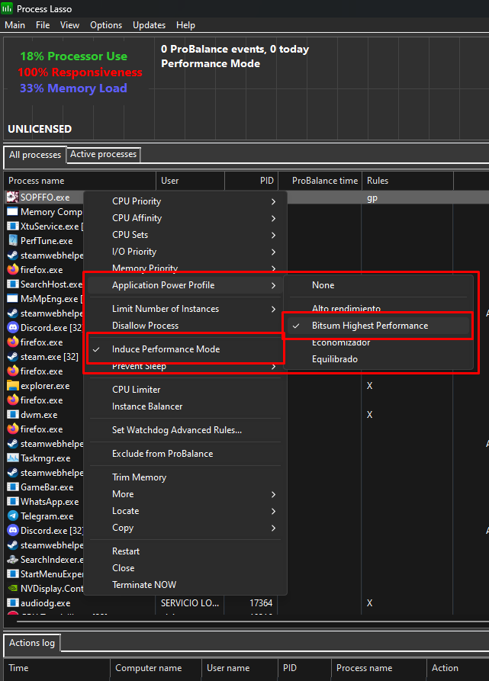Viewport: 489px width, 681px height.
Task: Click the GameBar.exe icon
Action: (13, 487)
